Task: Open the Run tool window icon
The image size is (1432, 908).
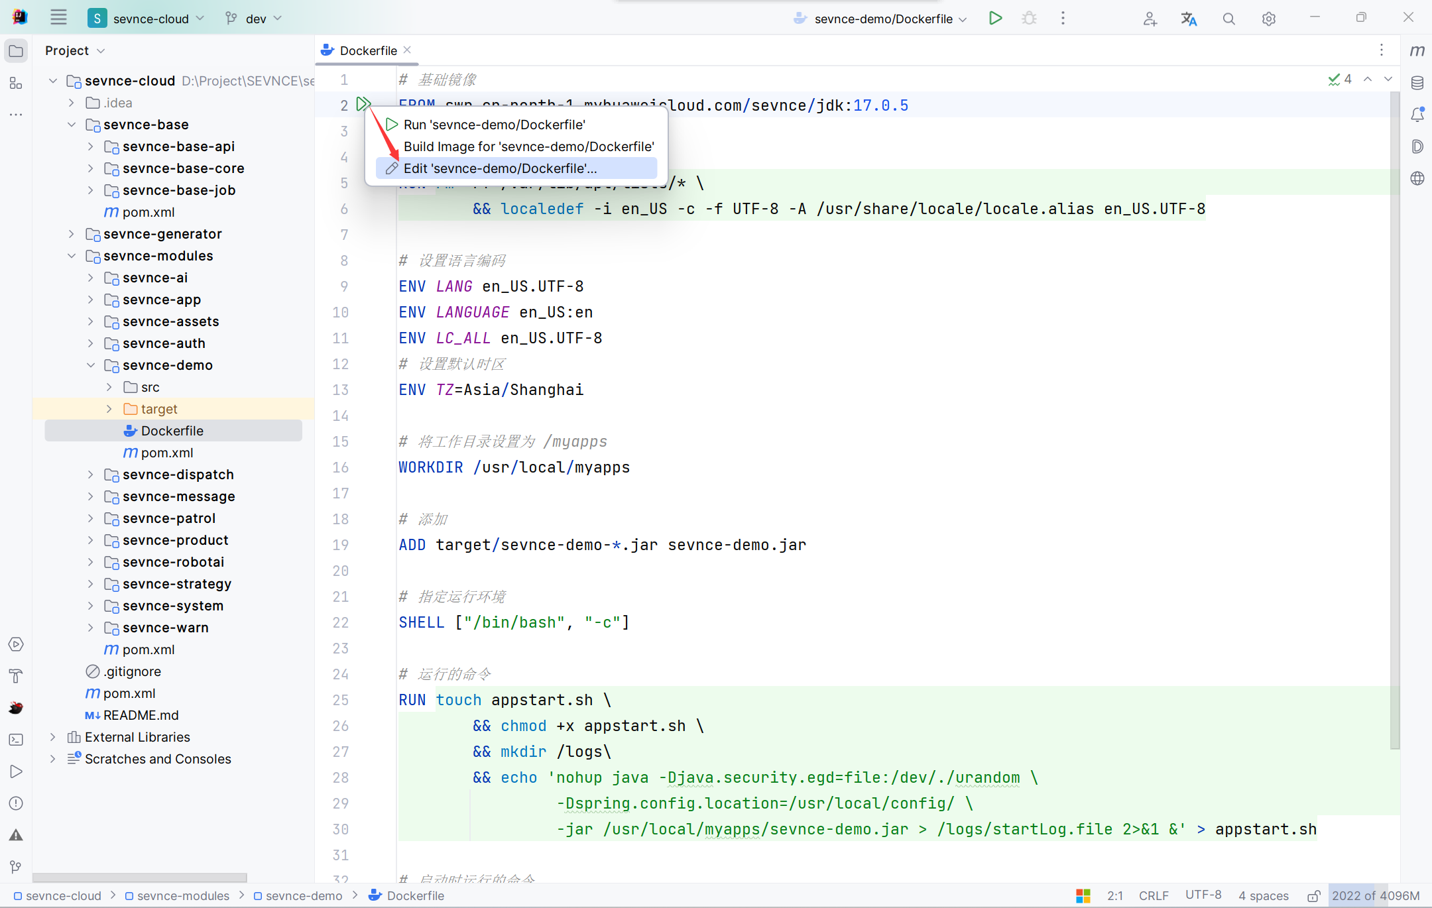Action: pyautogui.click(x=16, y=771)
